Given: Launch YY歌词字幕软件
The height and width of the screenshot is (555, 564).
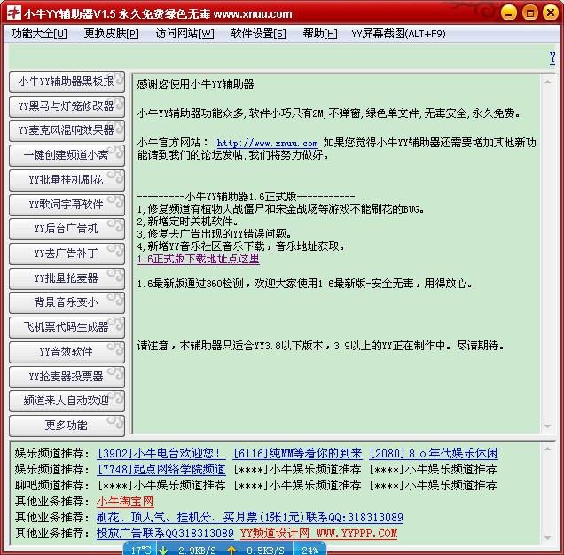Looking at the screenshot, I should pos(67,205).
